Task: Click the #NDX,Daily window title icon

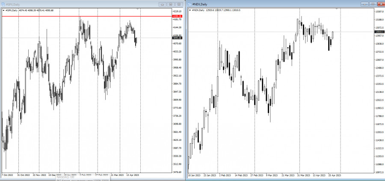Action: coord(190,4)
